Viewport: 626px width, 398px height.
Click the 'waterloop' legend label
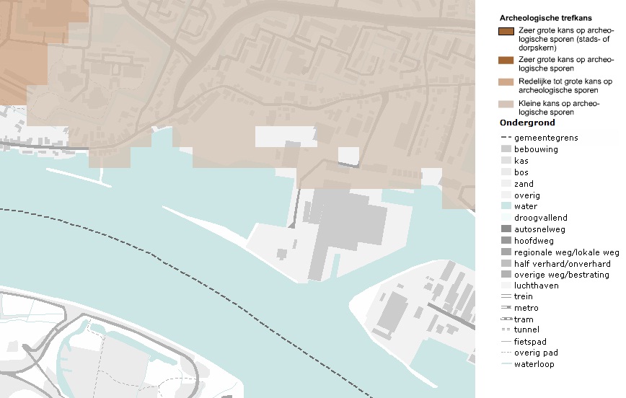click(x=534, y=364)
